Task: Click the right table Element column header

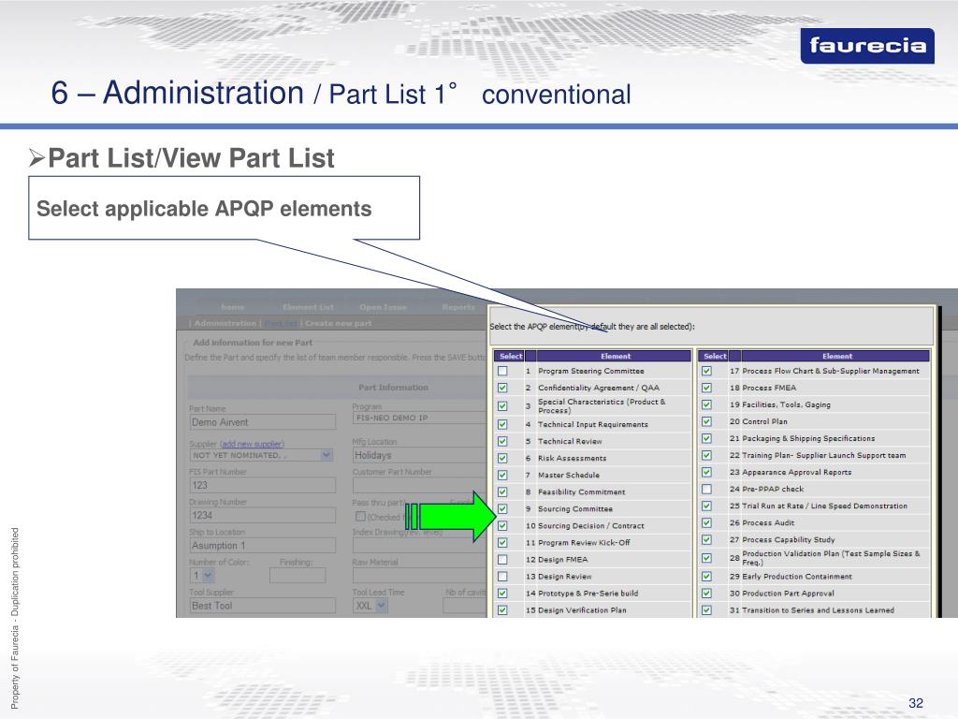Action: pyautogui.click(x=836, y=356)
